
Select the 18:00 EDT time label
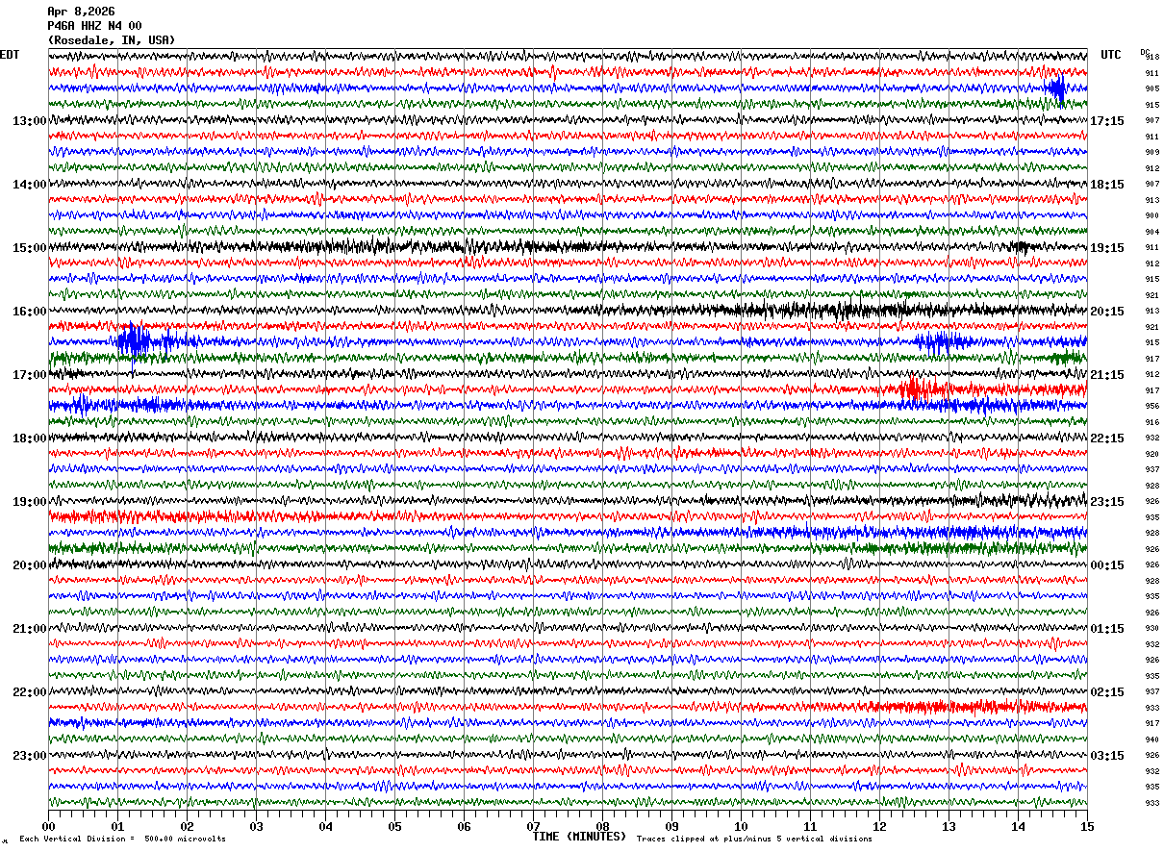[x=30, y=439]
